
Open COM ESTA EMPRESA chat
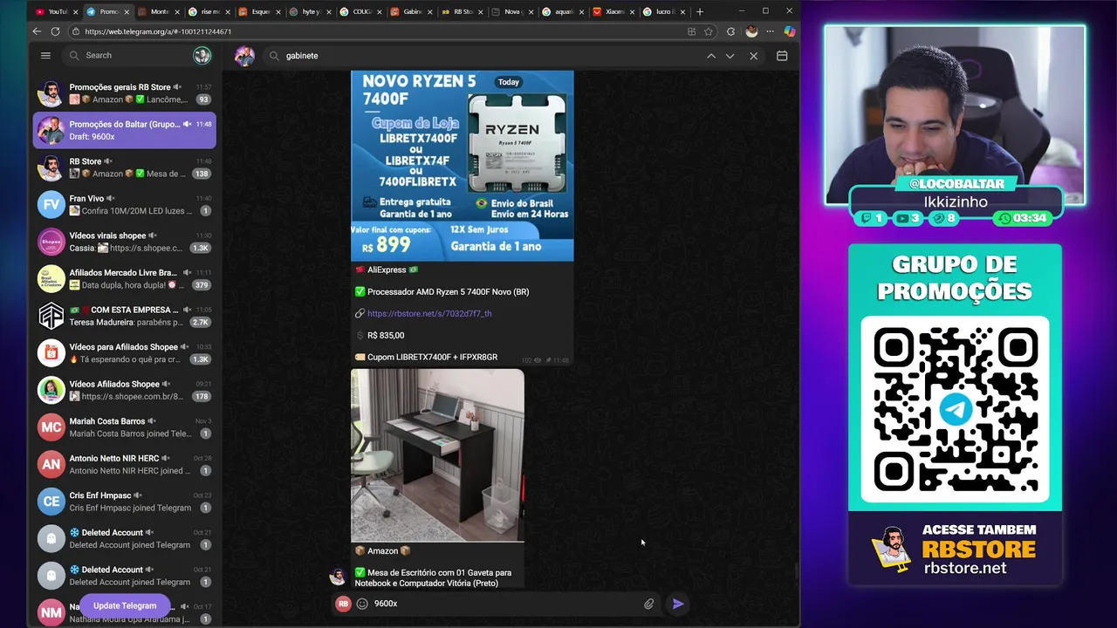coord(125,316)
